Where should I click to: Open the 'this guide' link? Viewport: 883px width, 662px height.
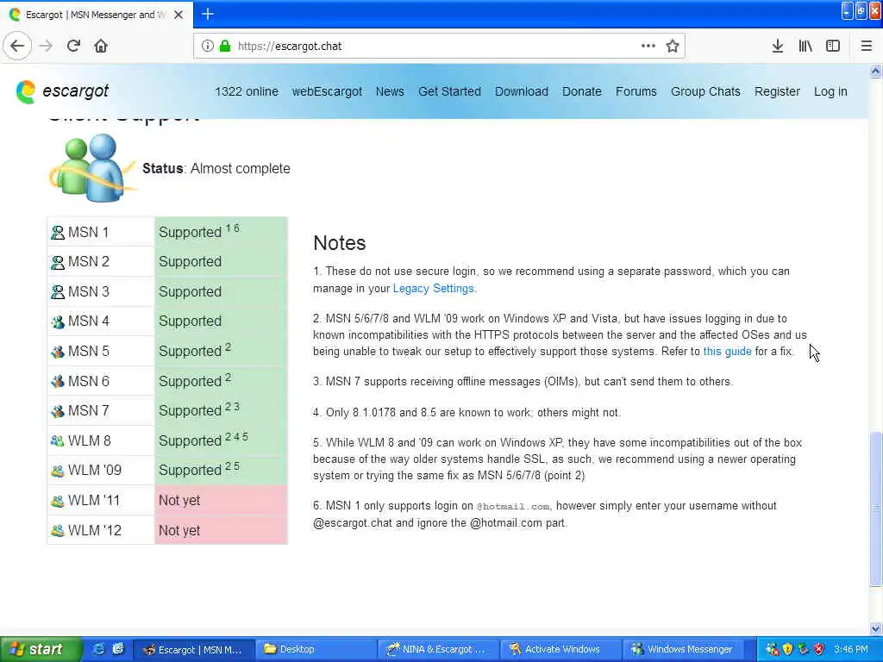pyautogui.click(x=727, y=352)
